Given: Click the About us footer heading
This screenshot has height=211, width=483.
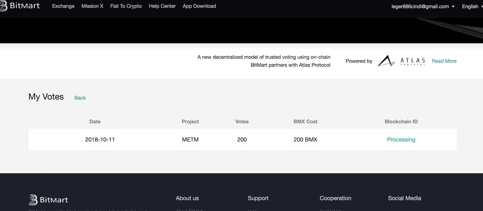Looking at the screenshot, I should point(187,198).
